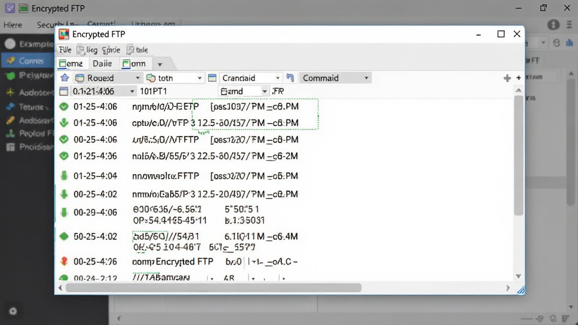Select the text 'nnowaolto.FFTP'
This screenshot has height=325, width=578.
click(x=165, y=176)
